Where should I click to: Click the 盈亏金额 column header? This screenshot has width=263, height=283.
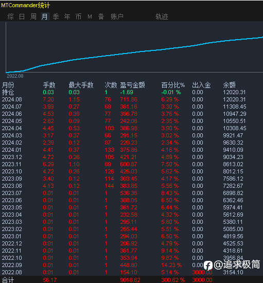[132, 85]
